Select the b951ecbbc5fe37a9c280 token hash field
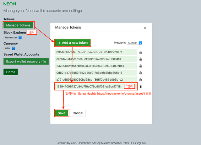201x145 pixels. (96, 52)
